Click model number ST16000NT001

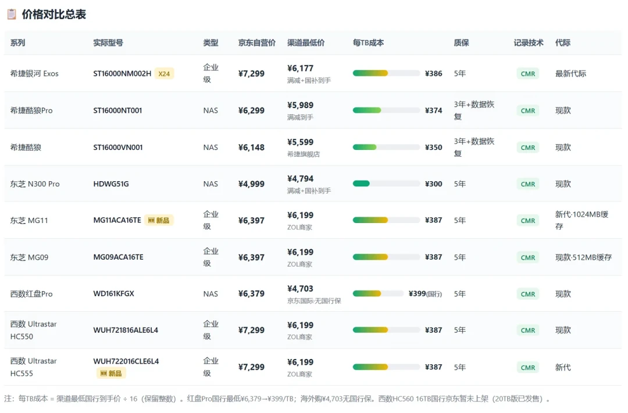[x=117, y=110]
